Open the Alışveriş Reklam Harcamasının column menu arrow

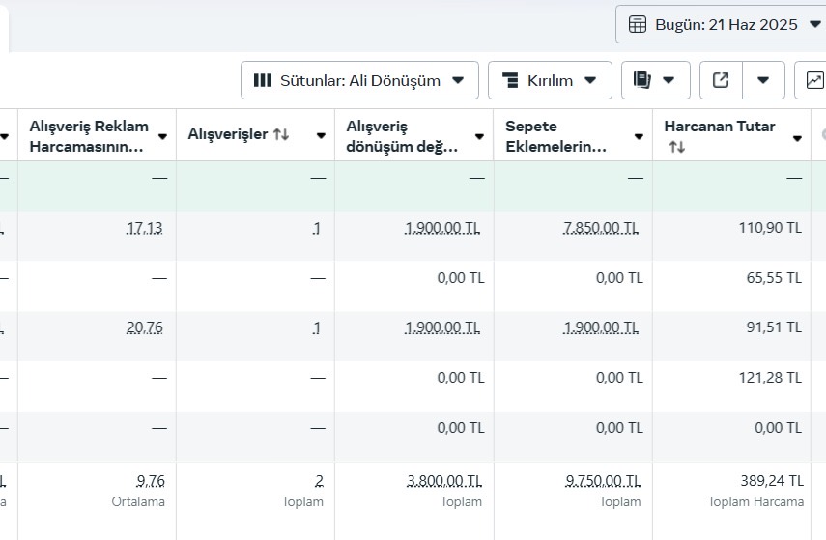click(x=162, y=137)
